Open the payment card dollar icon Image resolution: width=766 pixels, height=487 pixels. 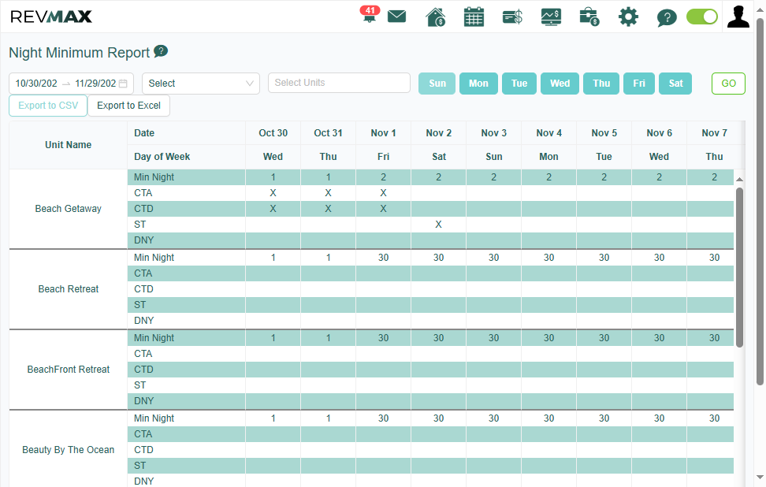(512, 17)
